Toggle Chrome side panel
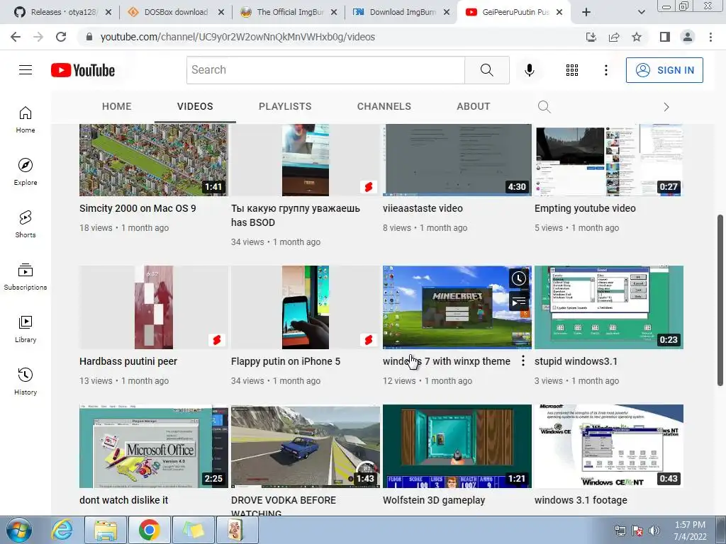Viewport: 726px width, 544px height. point(665,37)
